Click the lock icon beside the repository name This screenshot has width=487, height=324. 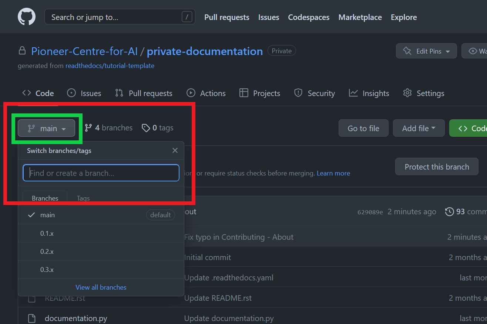tap(22, 51)
